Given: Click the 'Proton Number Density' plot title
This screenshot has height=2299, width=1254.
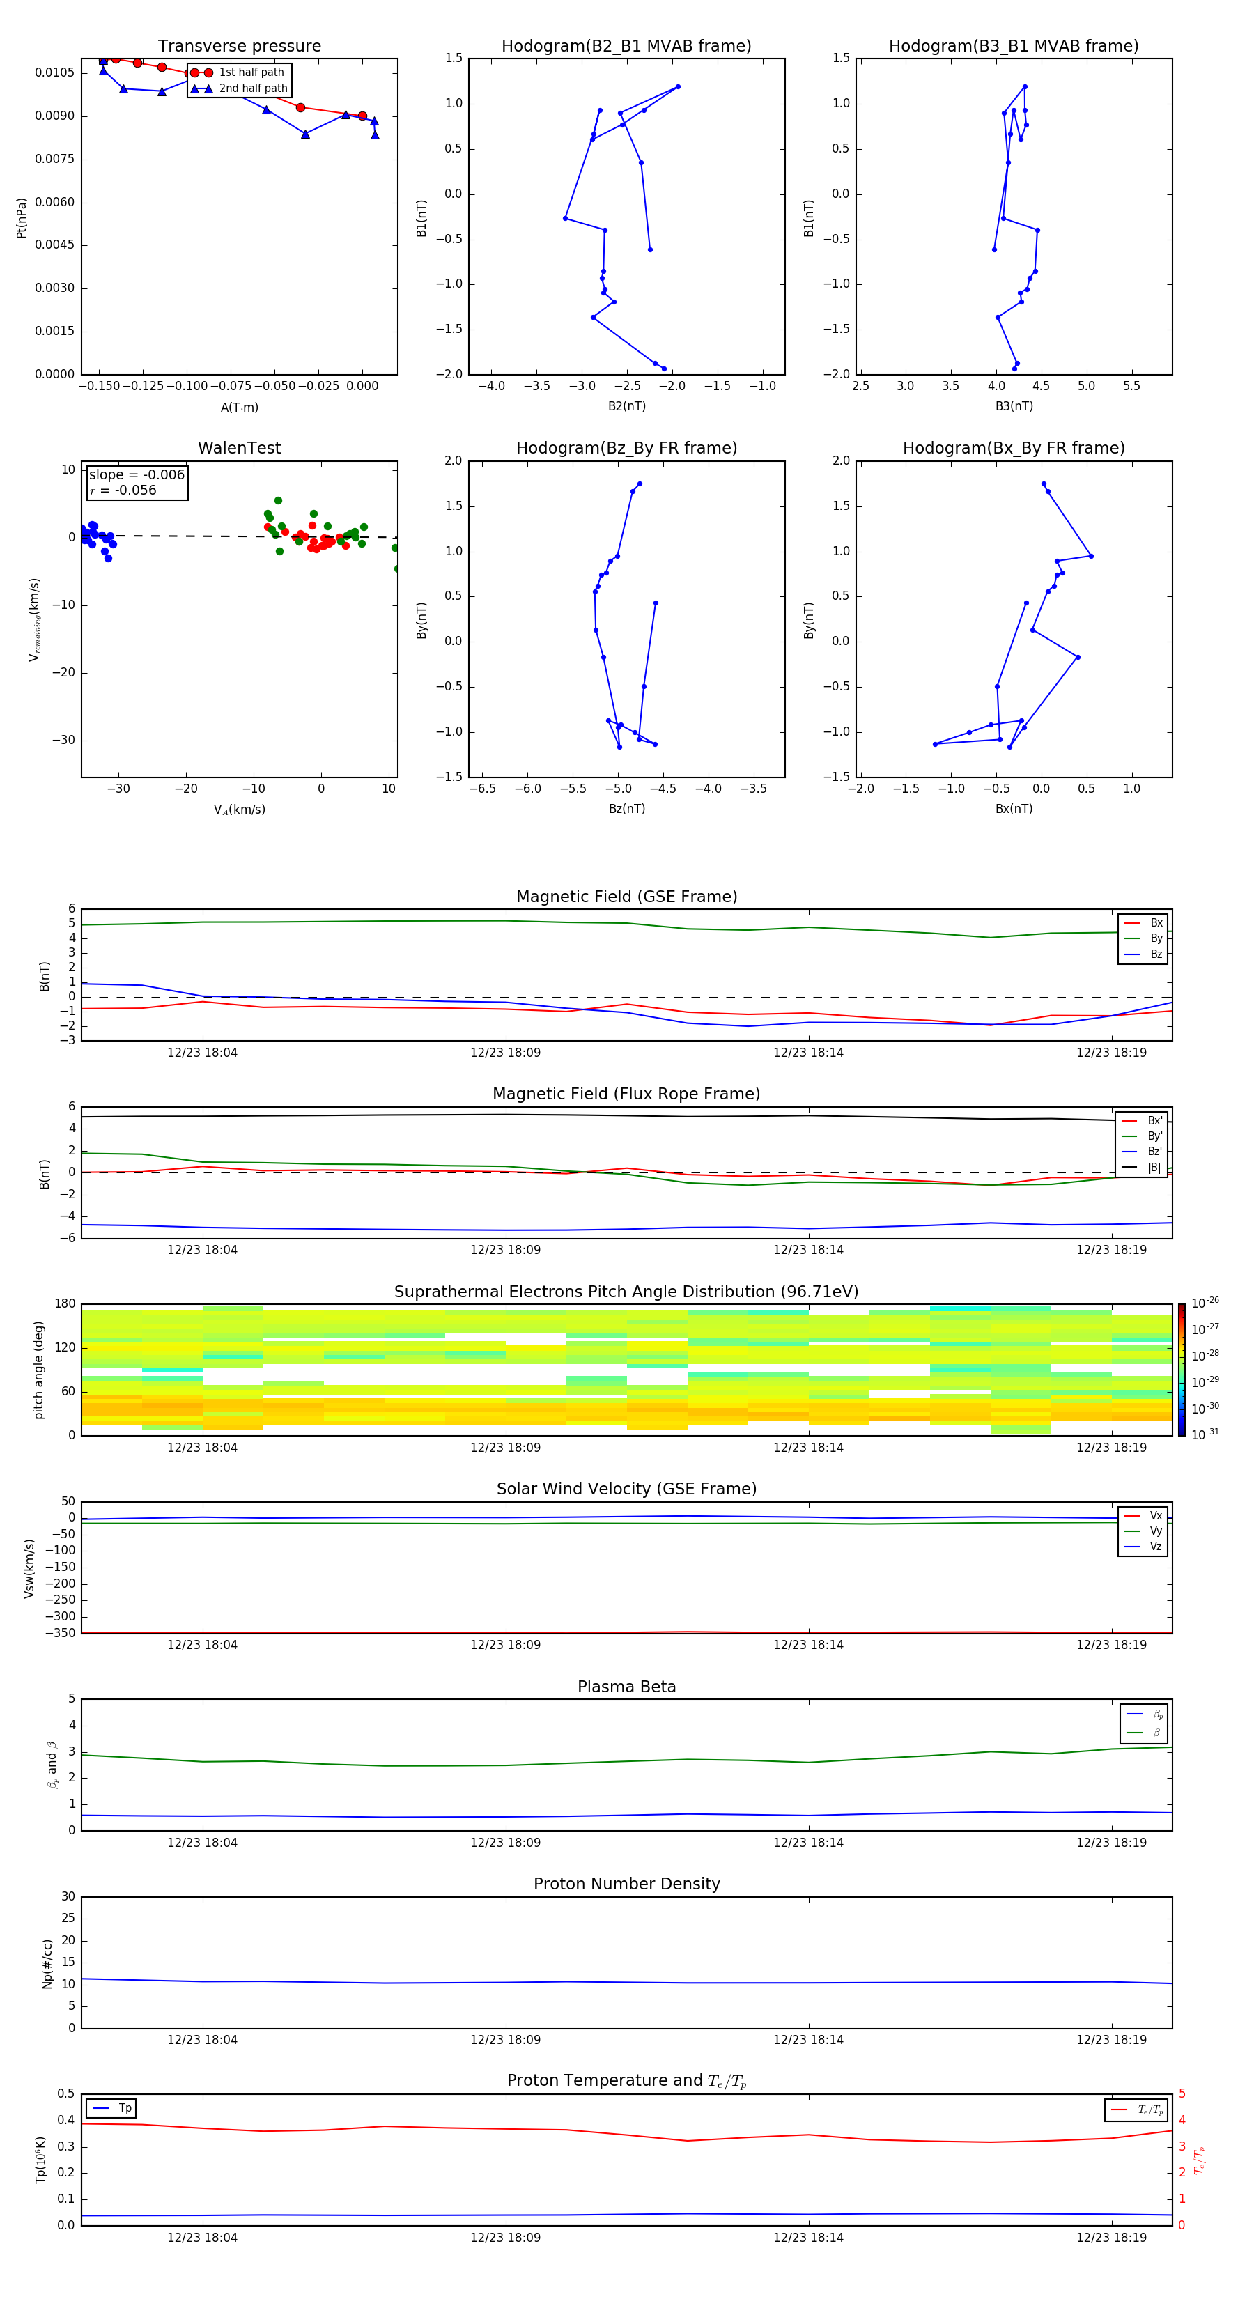Looking at the screenshot, I should click(626, 1884).
